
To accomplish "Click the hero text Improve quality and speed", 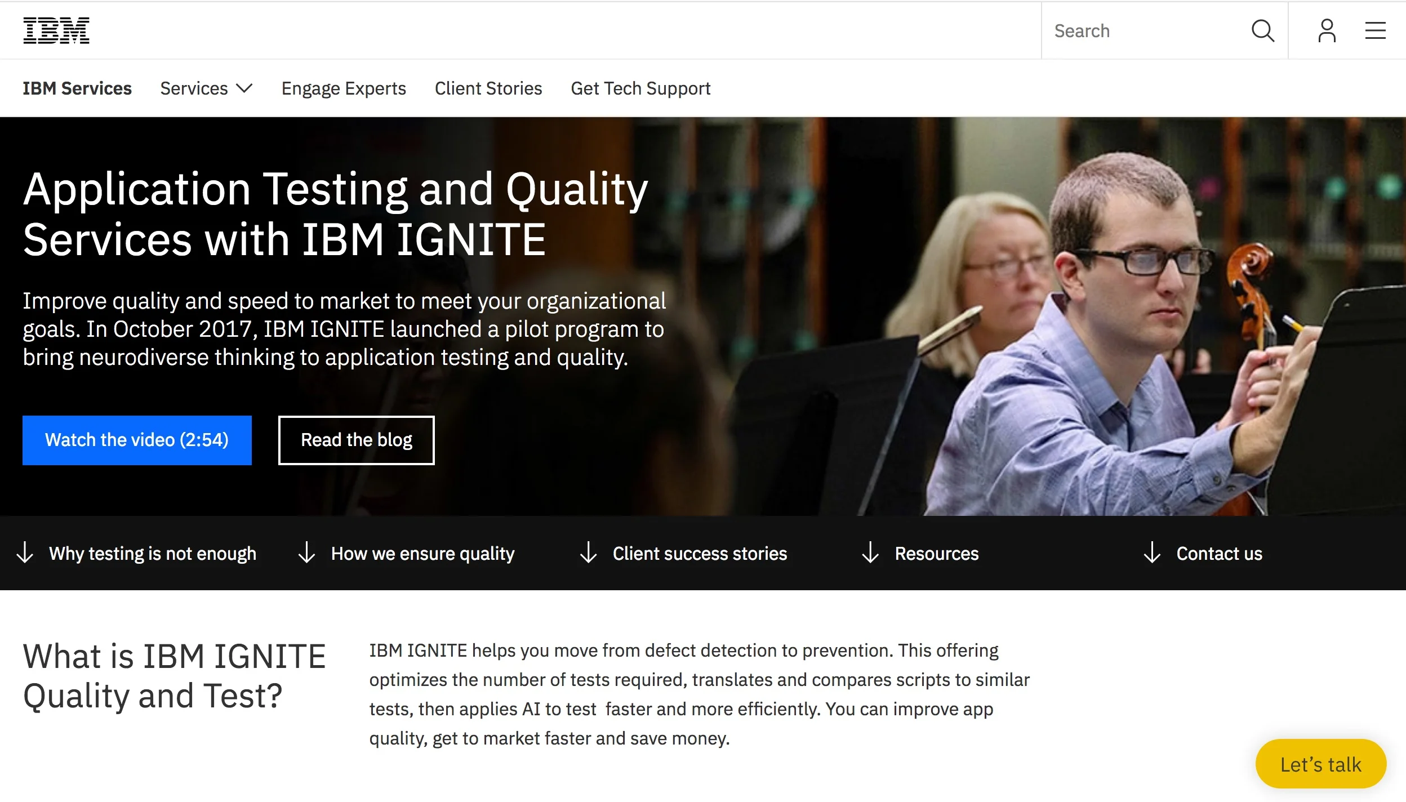I will [344, 329].
